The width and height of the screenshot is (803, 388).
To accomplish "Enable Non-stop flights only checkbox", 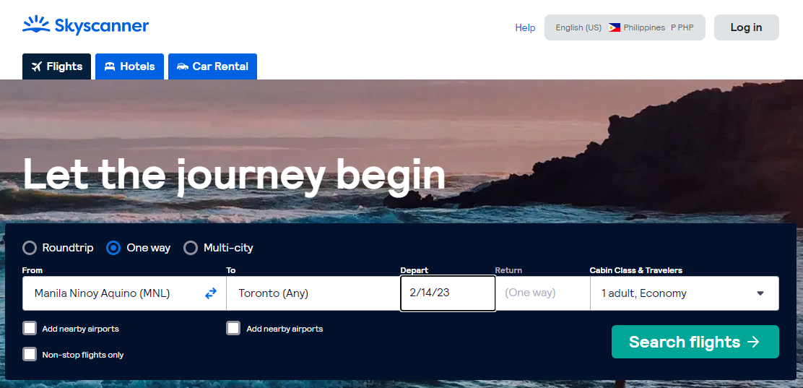I will [30, 354].
